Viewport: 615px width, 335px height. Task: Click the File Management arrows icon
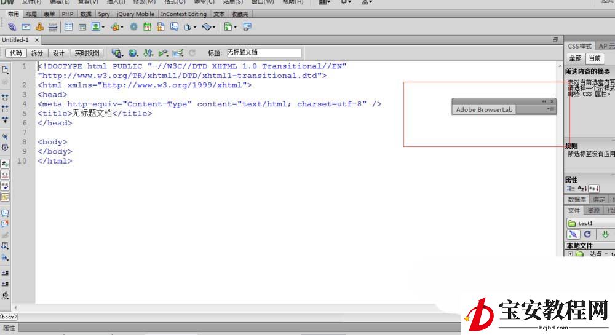click(x=148, y=52)
